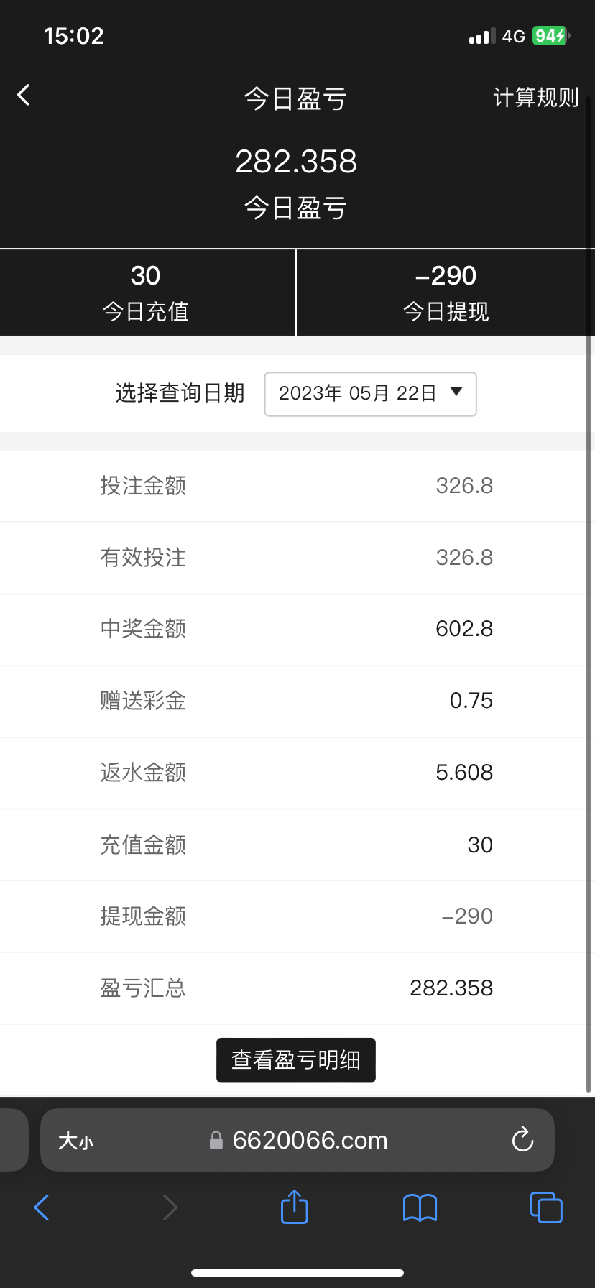Show open tabs with tabs icon
This screenshot has height=1288, width=595.
point(546,1207)
